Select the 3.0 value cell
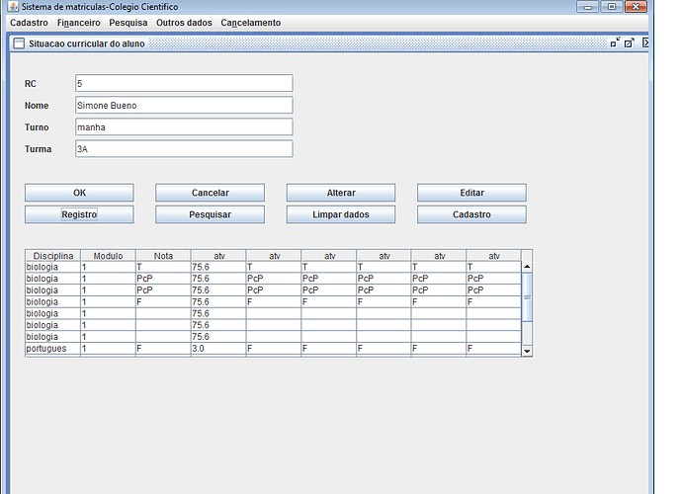Screen dimensions: 682x494 [218, 349]
